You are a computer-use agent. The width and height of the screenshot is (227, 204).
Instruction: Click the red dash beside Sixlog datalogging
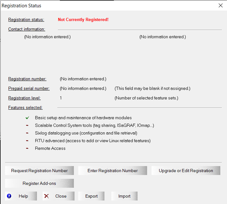27,133
